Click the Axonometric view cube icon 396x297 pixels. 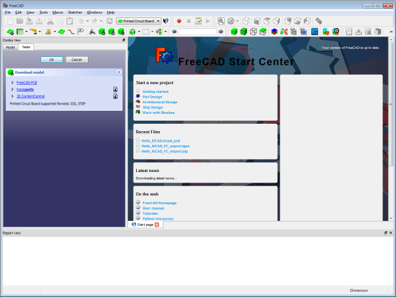246,21
